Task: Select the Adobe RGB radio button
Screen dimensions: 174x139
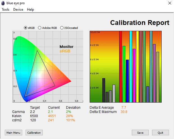Action: tap(40, 28)
